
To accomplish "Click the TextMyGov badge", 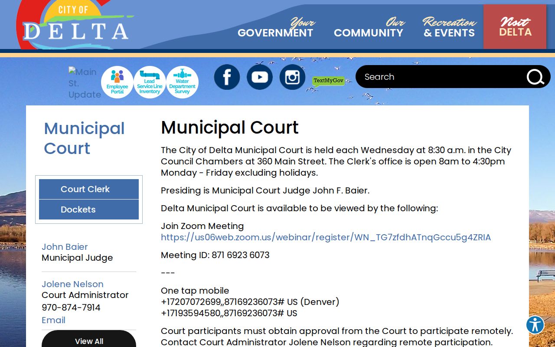I will tap(328, 81).
